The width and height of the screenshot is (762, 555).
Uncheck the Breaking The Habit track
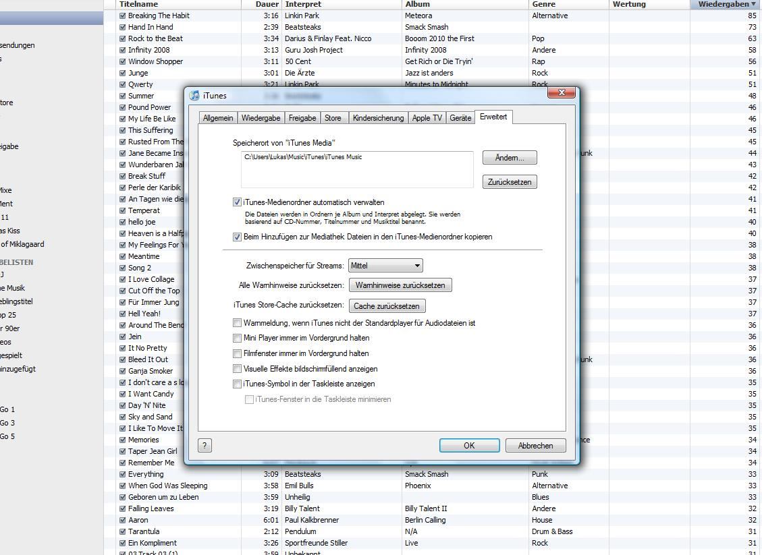pos(122,16)
